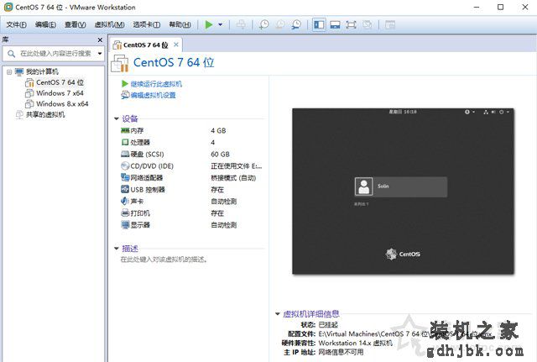The width and height of the screenshot is (537, 362).
Task: Select Windows 8.x x64 in library tree
Action: click(62, 103)
